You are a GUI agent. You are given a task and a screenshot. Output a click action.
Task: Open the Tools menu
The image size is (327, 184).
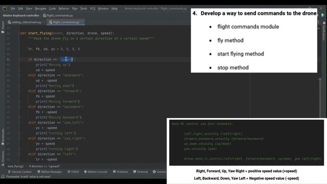pyautogui.click(x=84, y=9)
